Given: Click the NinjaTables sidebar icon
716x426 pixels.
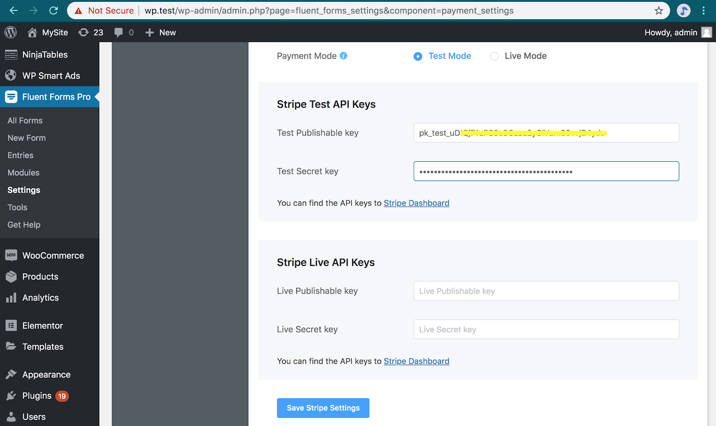Looking at the screenshot, I should click(x=11, y=55).
